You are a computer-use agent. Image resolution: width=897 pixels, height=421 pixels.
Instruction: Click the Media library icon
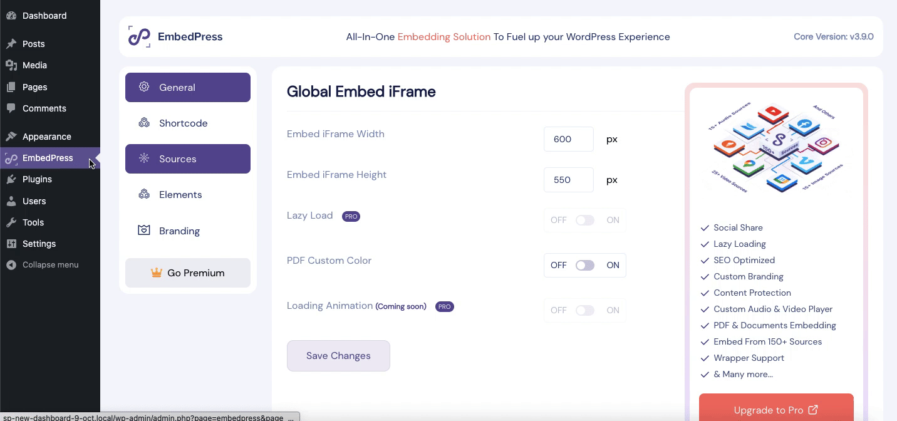11,65
